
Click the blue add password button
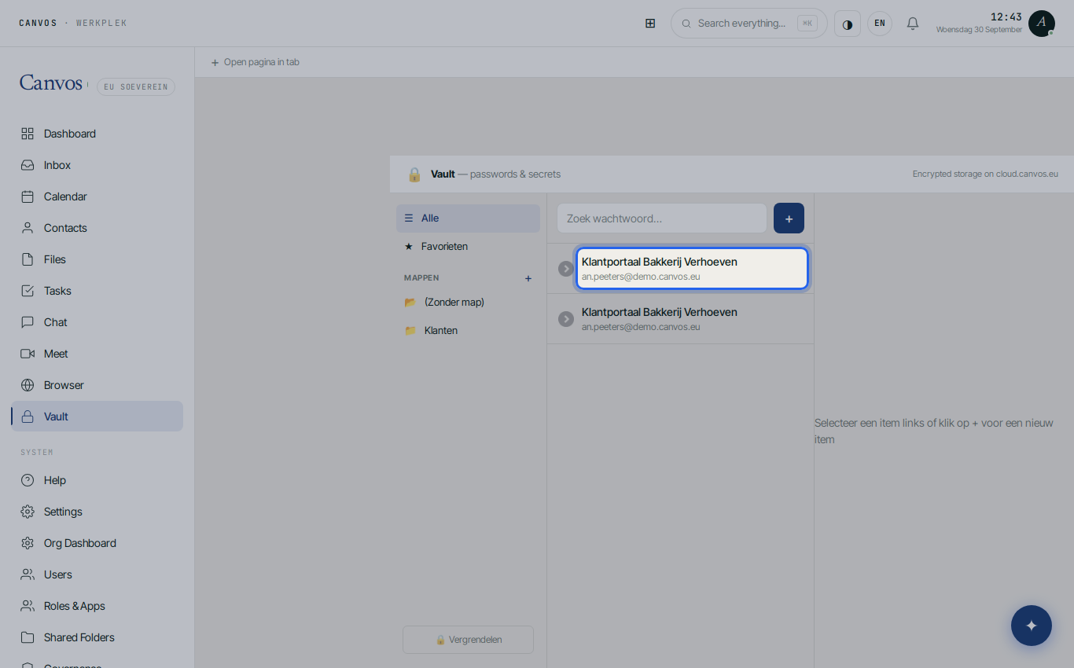click(x=789, y=218)
